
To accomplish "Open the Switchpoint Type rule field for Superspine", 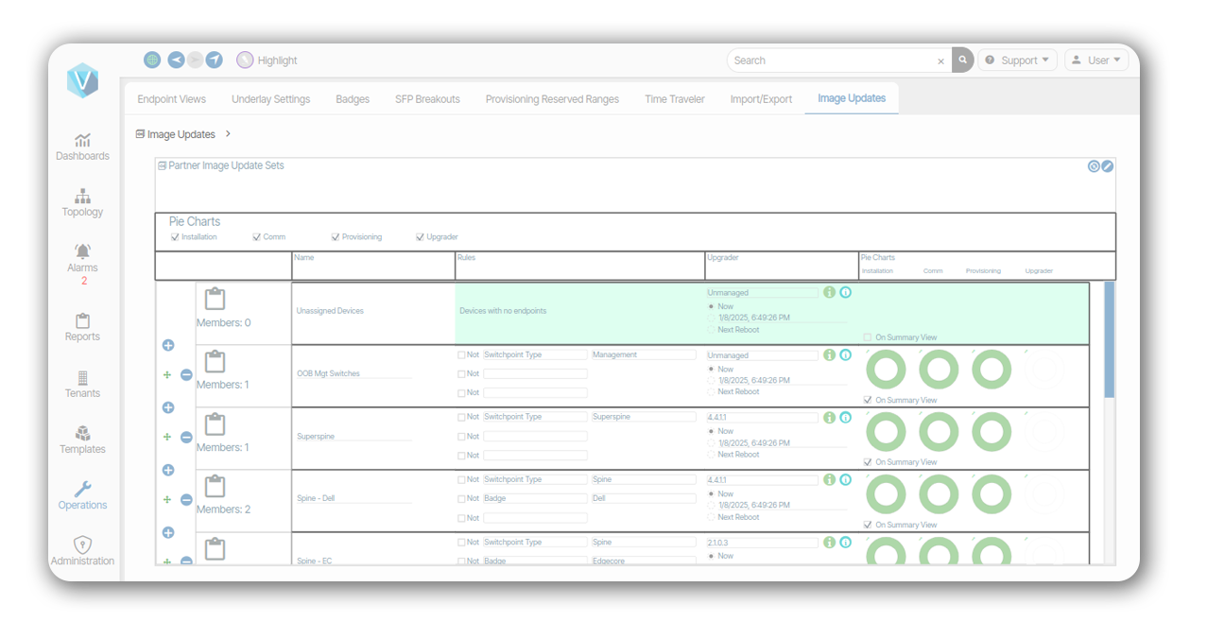I will (x=535, y=417).
